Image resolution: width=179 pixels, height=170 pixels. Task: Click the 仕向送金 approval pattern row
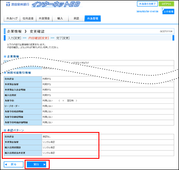pos(89,137)
